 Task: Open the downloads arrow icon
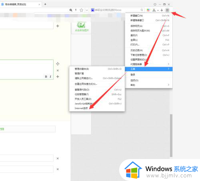pyautogui.click(x=162, y=10)
